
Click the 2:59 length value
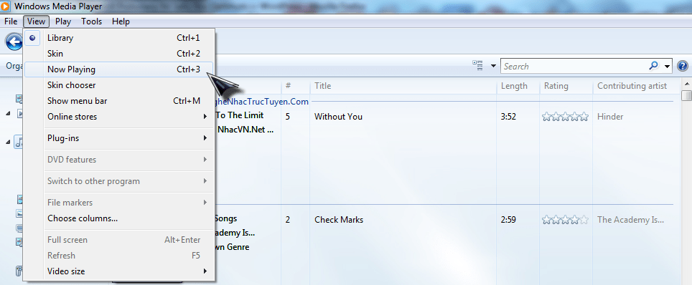(508, 220)
